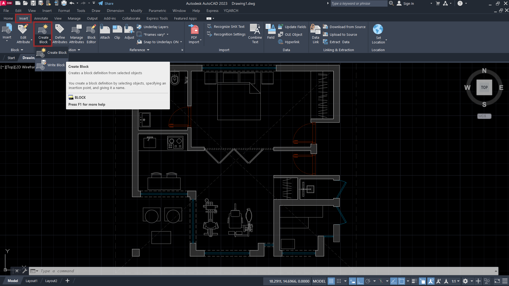
Task: Toggle isometric drafting in status bar
Action: click(x=381, y=281)
